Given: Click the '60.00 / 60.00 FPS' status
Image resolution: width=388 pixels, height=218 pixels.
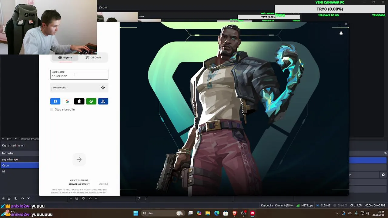Looking at the screenshot, I should pyautogui.click(x=375, y=206).
